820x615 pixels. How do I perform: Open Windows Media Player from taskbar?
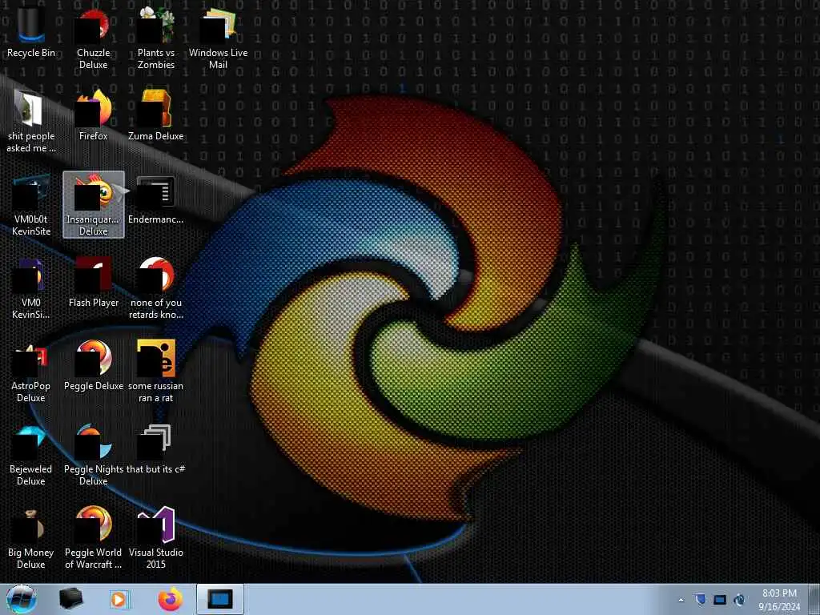tap(120, 599)
